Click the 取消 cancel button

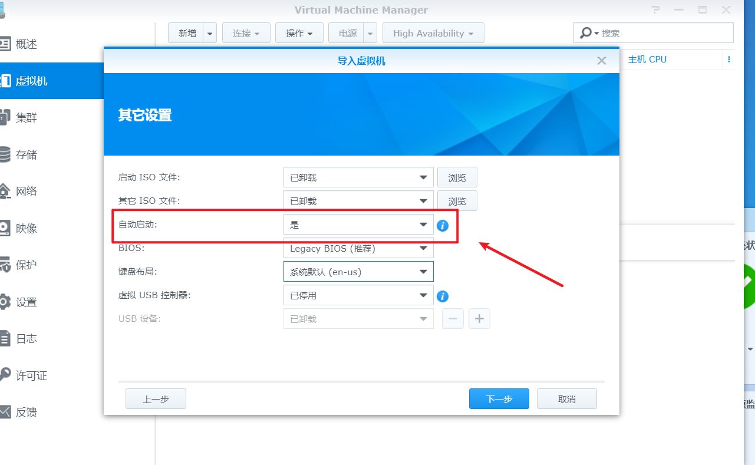tap(567, 399)
